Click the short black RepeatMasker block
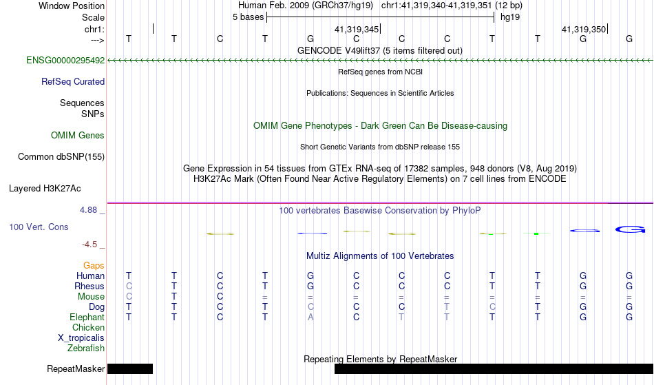Viewport: 654px width, 385px height. click(x=130, y=368)
